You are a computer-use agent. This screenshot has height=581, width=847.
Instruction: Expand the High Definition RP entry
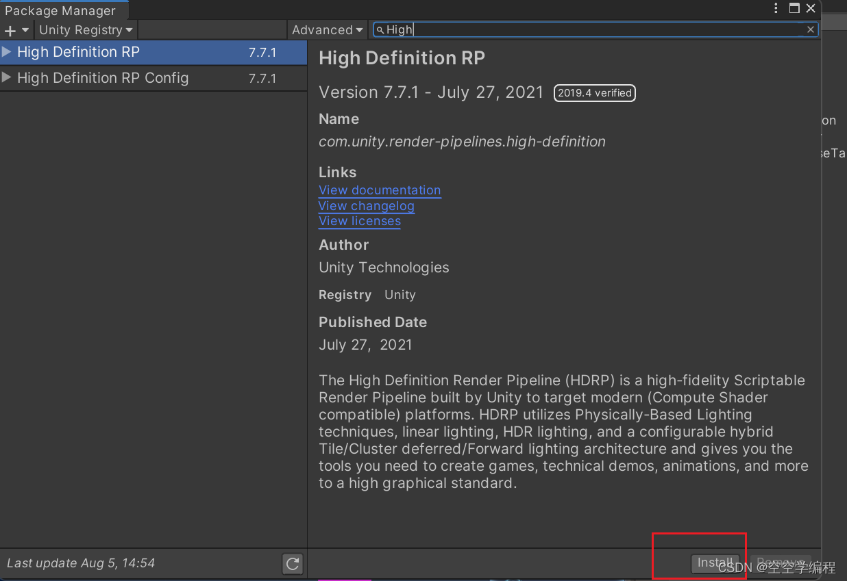pyautogui.click(x=6, y=52)
